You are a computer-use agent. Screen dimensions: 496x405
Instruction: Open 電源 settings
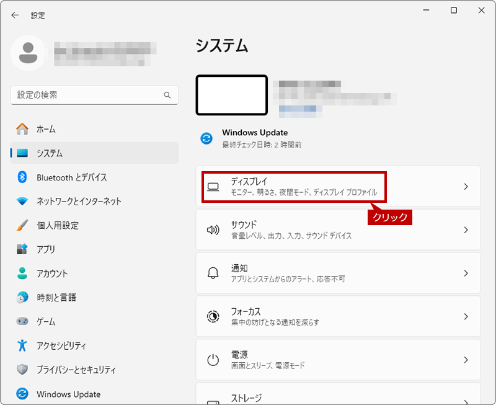338,360
